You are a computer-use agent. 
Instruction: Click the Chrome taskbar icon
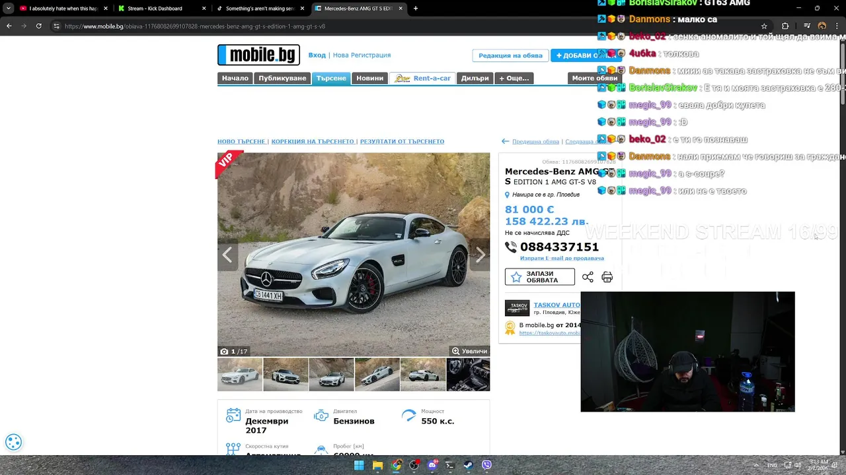pos(396,465)
